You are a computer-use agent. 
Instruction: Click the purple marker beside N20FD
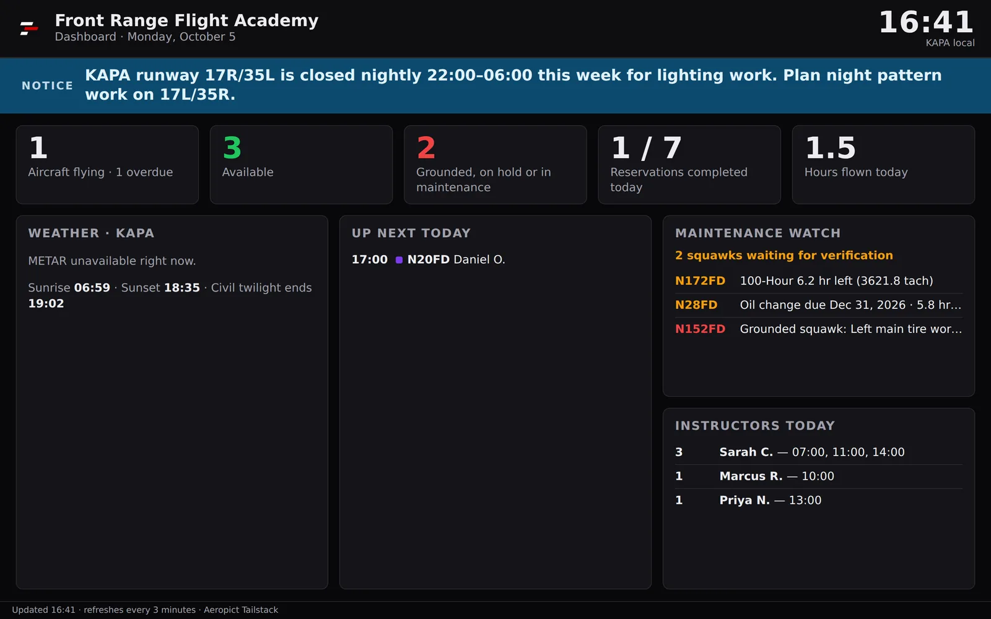pyautogui.click(x=399, y=260)
